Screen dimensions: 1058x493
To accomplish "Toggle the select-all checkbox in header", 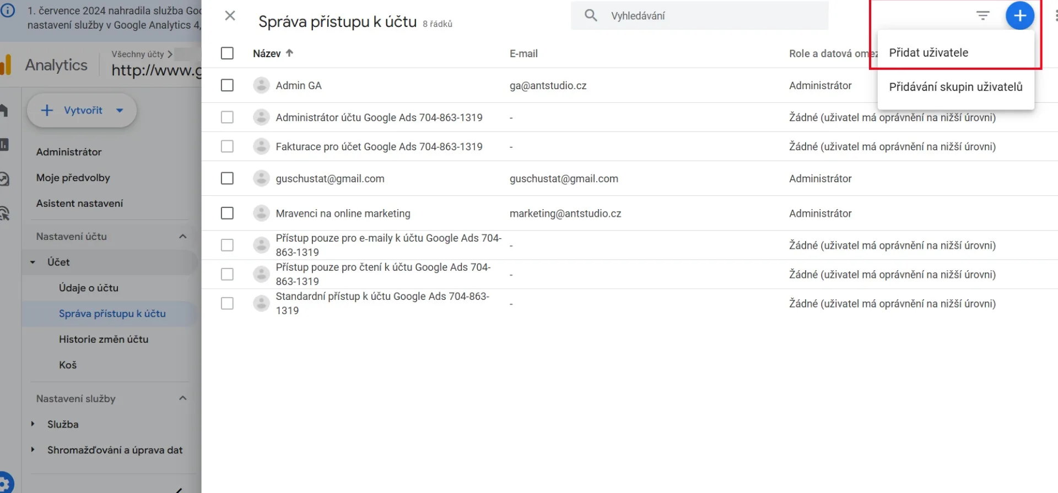I will point(227,53).
